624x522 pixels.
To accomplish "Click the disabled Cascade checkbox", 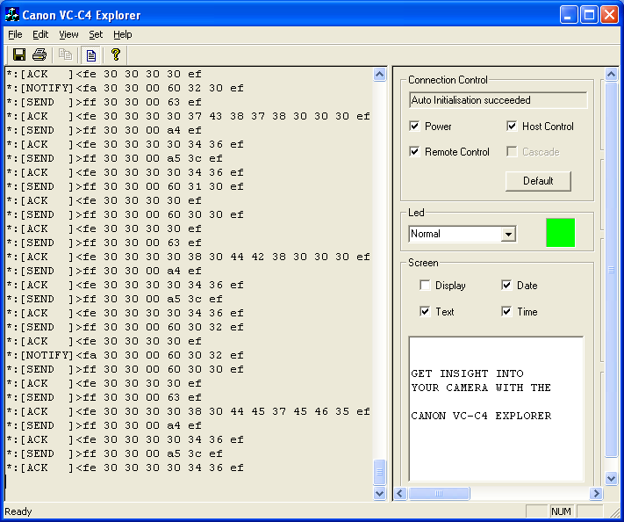I will pyautogui.click(x=512, y=152).
